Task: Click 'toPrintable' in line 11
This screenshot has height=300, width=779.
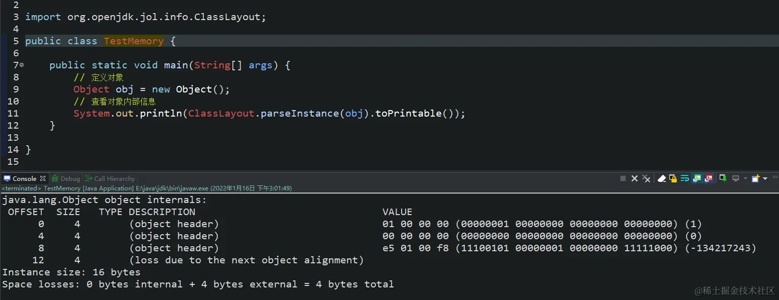Action: click(409, 114)
